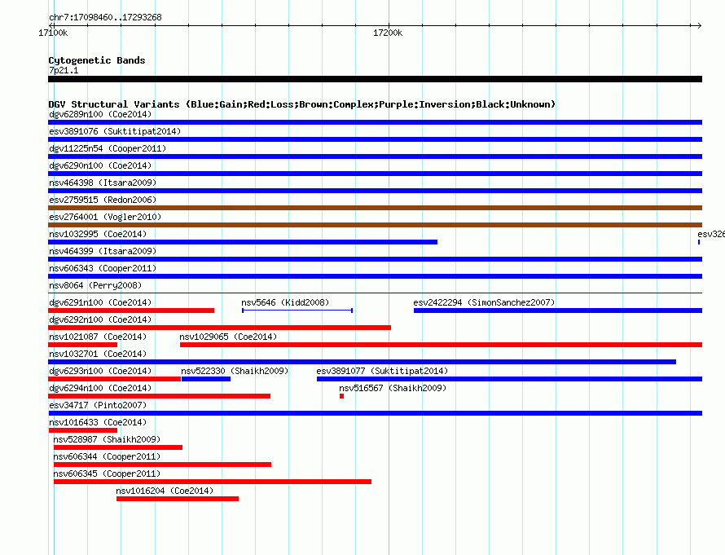Image resolution: width=725 pixels, height=555 pixels.
Task: Click the nsv1032995 (Coe2014) blue bar
Action: [x=243, y=242]
